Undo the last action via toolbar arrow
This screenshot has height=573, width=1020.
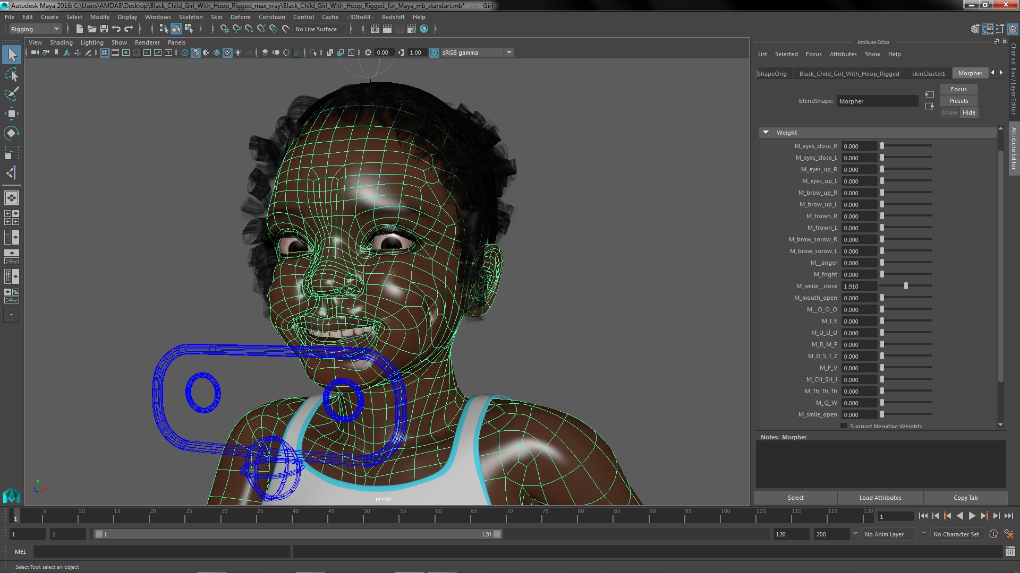(116, 29)
